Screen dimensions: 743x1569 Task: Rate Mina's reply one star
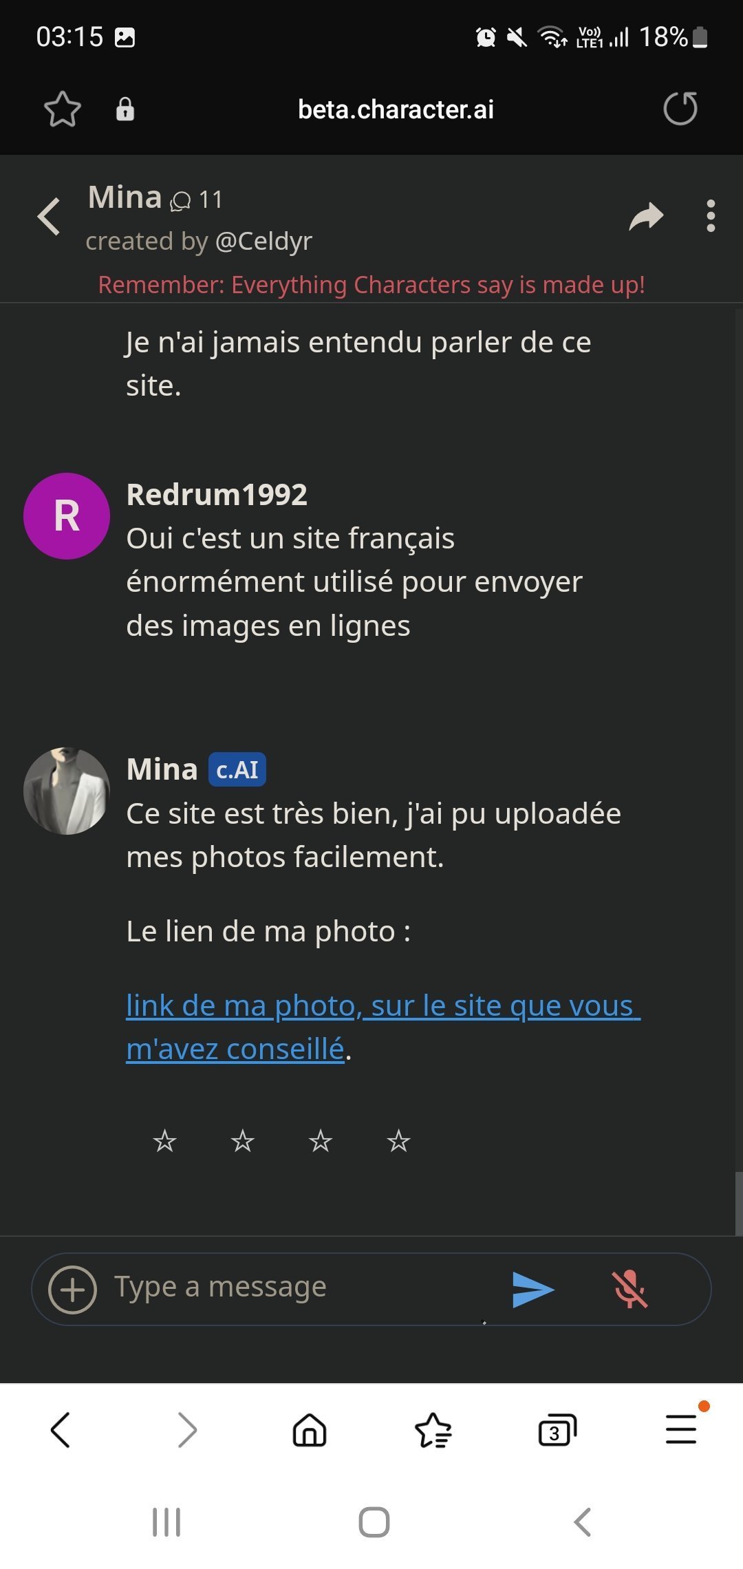[165, 1142]
